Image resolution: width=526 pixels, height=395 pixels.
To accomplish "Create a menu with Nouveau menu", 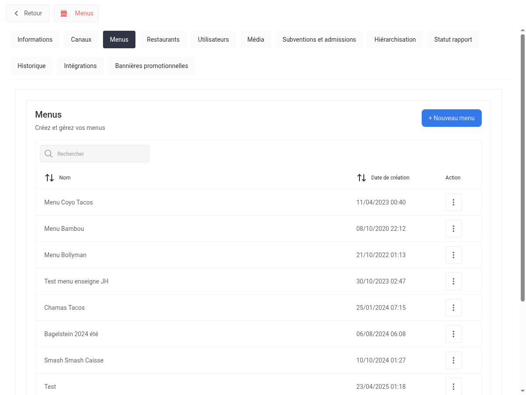I will point(451,118).
